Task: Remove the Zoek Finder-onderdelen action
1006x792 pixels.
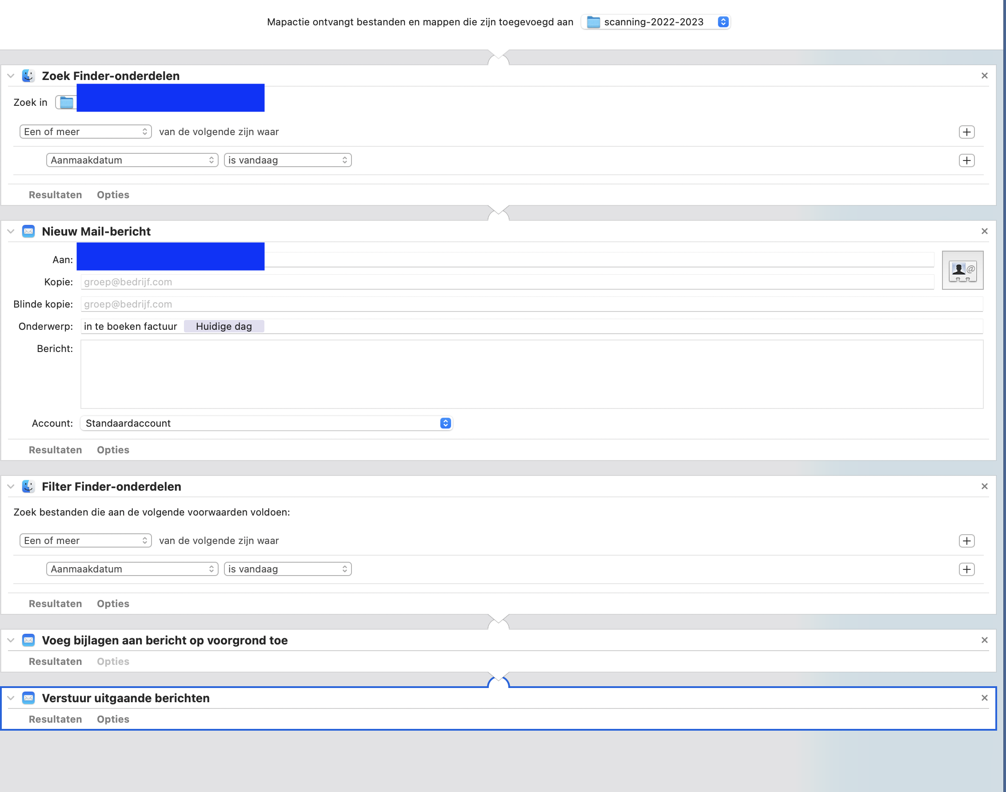Action: click(x=984, y=76)
